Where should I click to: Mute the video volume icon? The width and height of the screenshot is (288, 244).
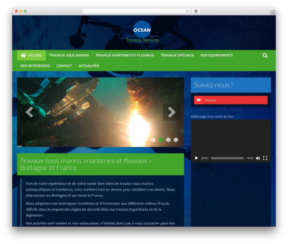[x=258, y=158]
